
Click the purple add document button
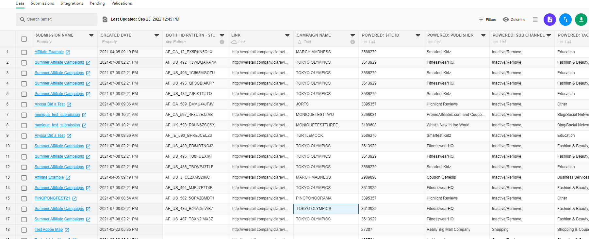549,20
